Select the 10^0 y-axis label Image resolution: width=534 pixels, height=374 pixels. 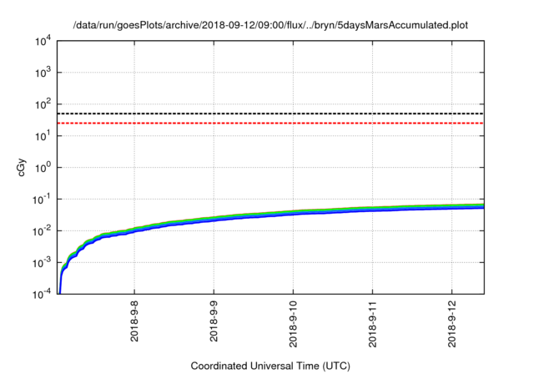pos(43,168)
